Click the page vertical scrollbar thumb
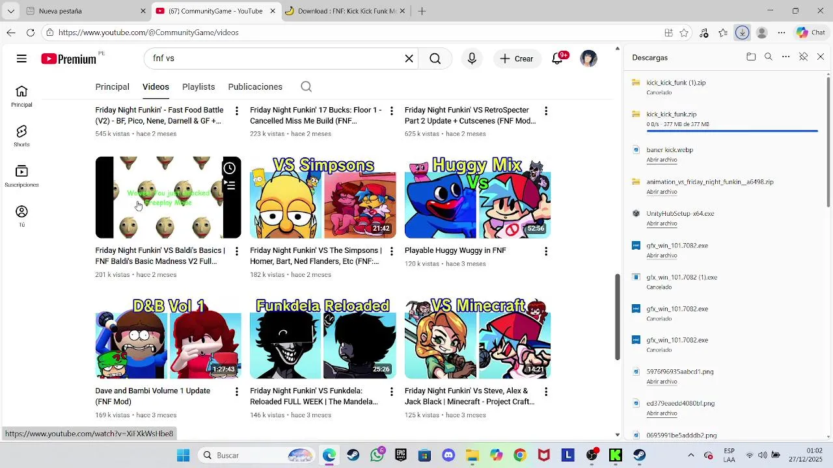 617,317
